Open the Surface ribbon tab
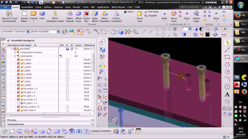Viewport: 248px width, 139px height. click(x=48, y=7)
